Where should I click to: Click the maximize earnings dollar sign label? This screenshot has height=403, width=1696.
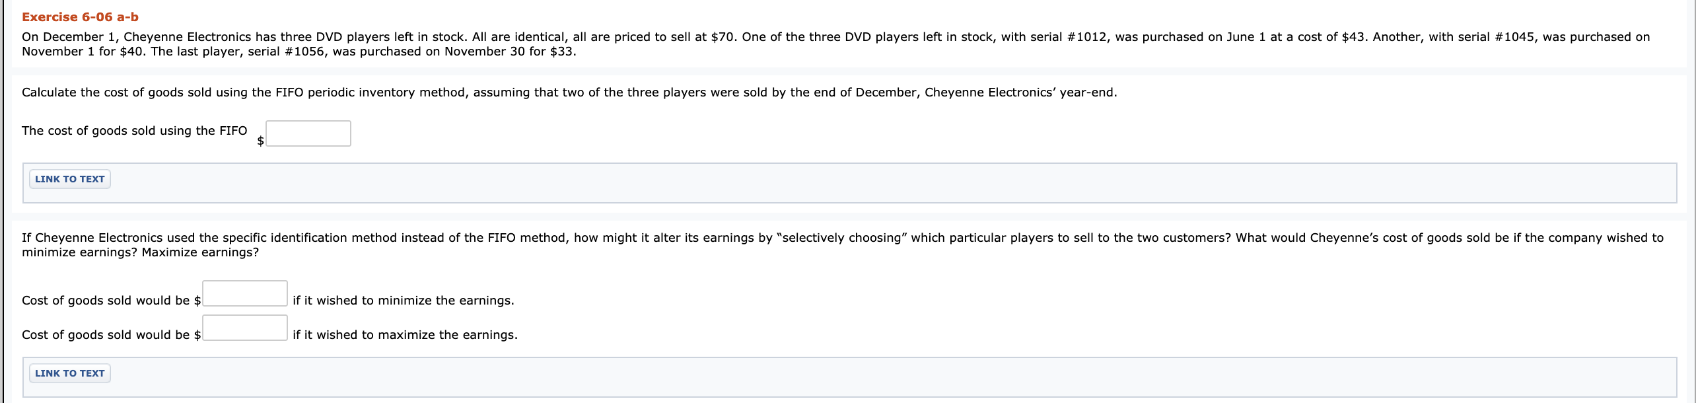[x=196, y=334]
